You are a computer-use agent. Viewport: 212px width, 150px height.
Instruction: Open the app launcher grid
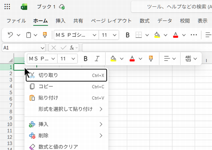(7, 7)
